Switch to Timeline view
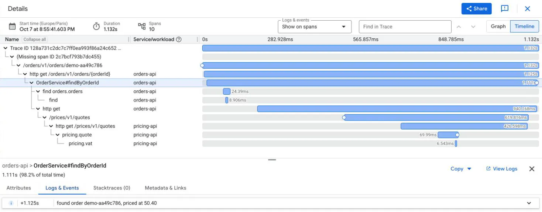The image size is (542, 212). coord(524,26)
